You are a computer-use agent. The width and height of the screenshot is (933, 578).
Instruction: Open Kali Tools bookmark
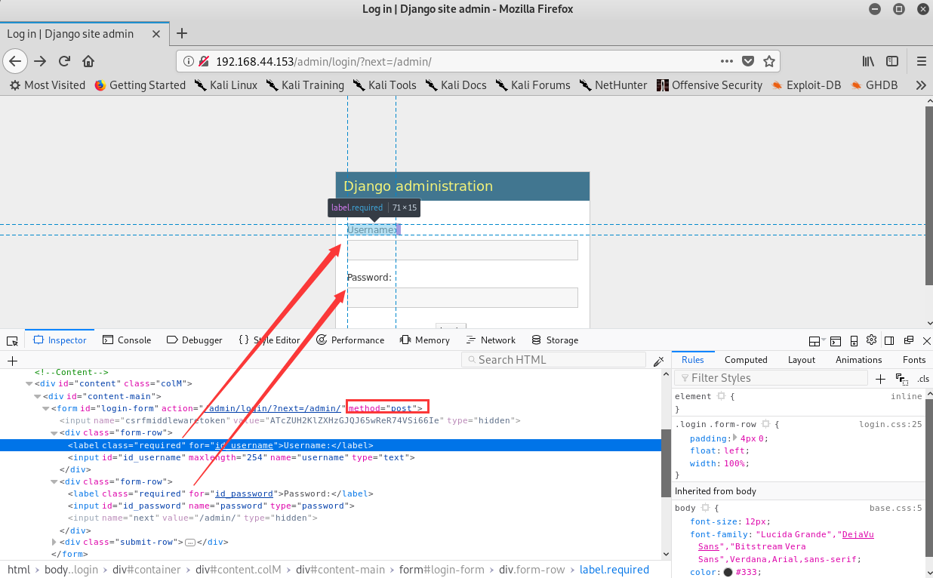point(384,85)
